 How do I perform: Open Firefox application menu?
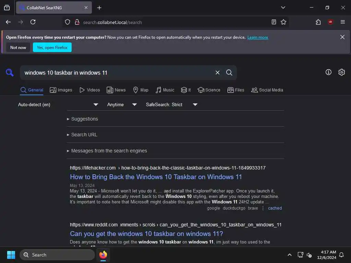[x=342, y=22]
